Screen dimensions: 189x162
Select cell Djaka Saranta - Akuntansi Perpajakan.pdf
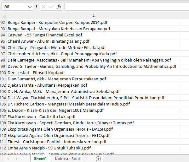tap(94, 85)
